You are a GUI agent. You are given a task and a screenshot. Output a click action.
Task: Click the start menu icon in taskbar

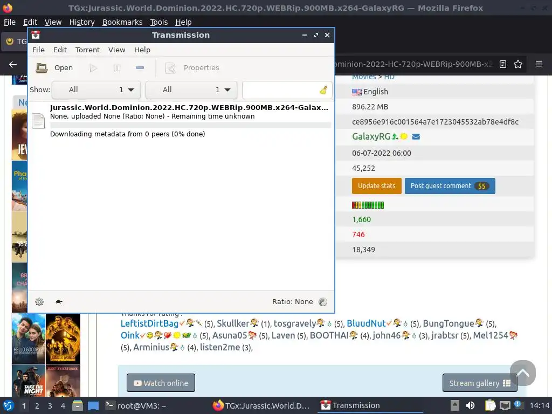click(x=9, y=405)
